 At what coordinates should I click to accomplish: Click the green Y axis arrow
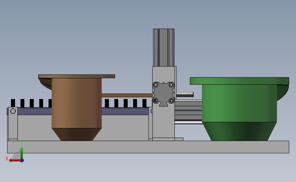click(22, 153)
